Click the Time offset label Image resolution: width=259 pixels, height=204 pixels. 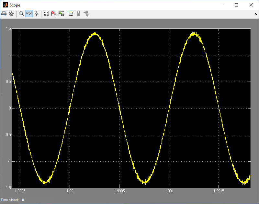[10, 200]
